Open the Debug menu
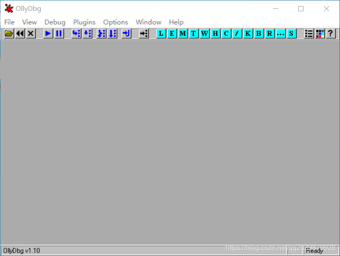Image resolution: width=340 pixels, height=256 pixels. tap(55, 22)
